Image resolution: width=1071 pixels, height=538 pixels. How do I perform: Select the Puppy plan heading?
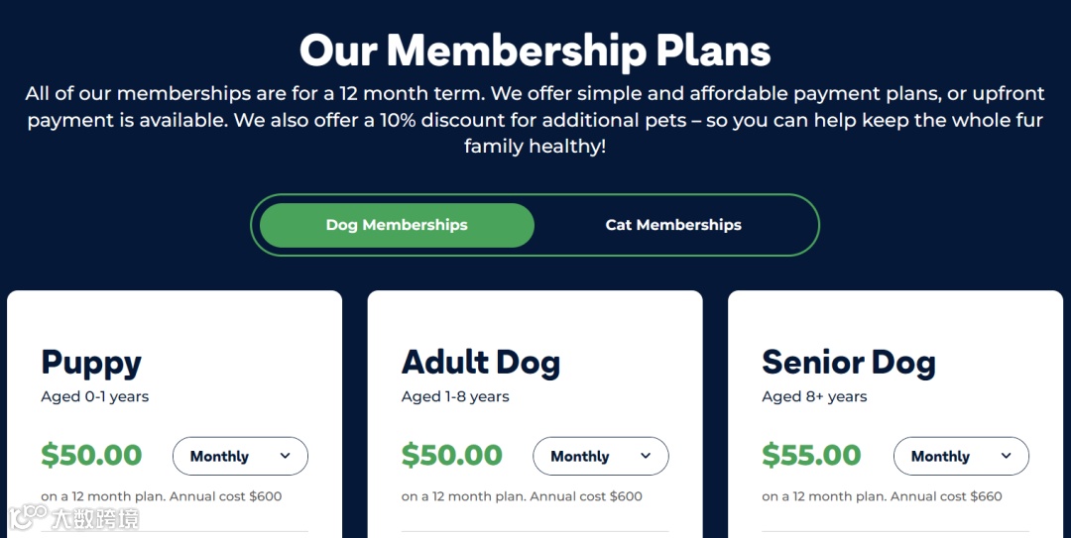point(91,363)
